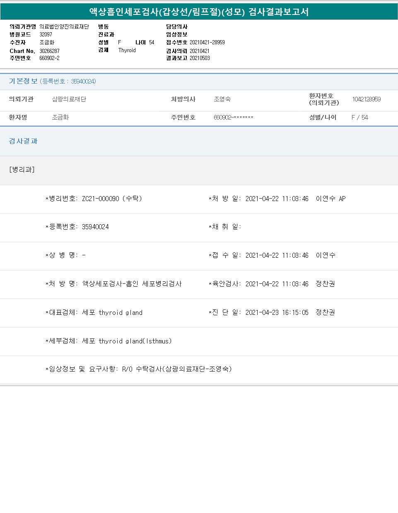Click the detailed specimen thyroid gland(Isthmus)
This screenshot has height=513, width=398.
coord(127,341)
